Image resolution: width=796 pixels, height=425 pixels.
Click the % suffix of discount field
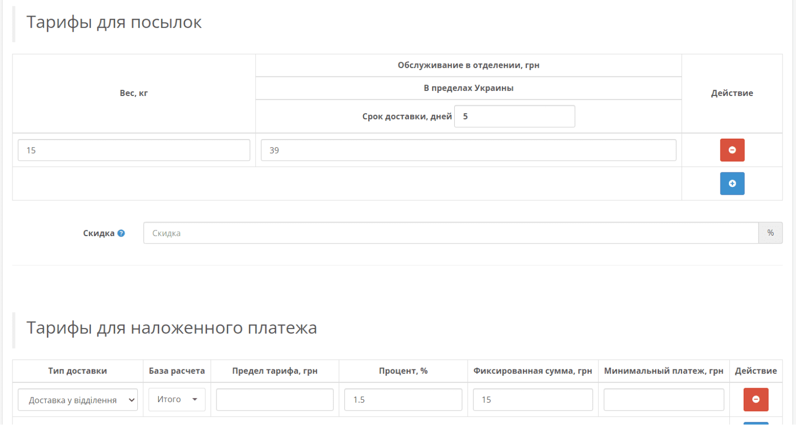pos(770,233)
